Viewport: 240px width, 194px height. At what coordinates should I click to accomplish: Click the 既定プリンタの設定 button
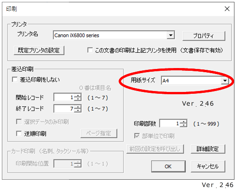coord(39,50)
